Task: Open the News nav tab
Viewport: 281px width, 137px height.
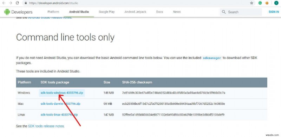Action: pos(177,12)
